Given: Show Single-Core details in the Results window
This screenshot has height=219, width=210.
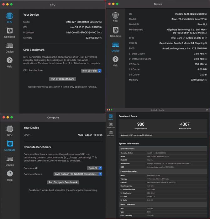Looking at the screenshot, I should (x=111, y=125).
